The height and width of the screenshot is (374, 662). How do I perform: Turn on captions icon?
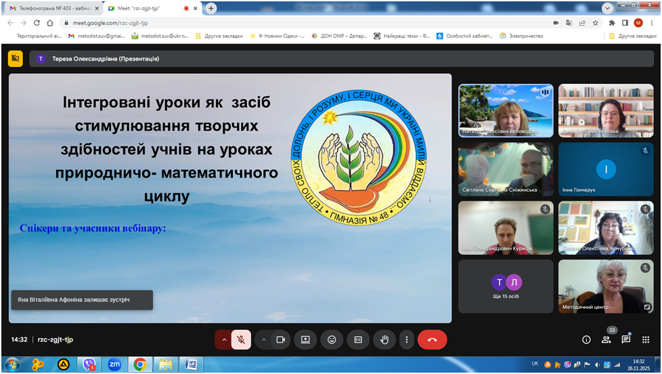coord(358,339)
